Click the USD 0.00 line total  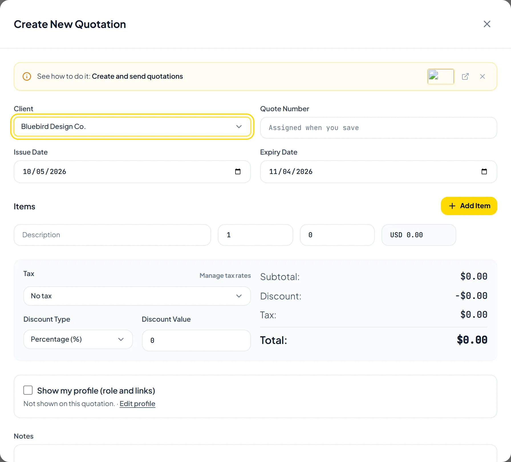[419, 235]
